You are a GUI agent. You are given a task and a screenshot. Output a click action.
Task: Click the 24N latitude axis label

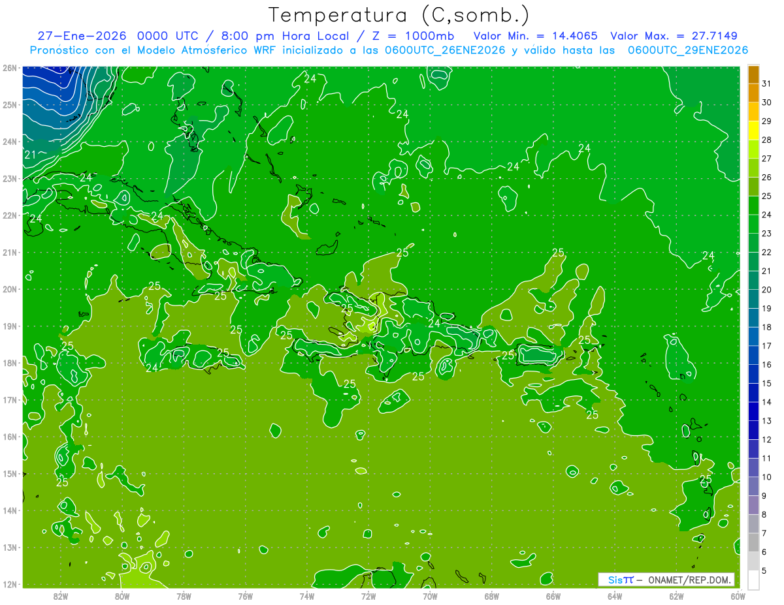[x=9, y=142]
